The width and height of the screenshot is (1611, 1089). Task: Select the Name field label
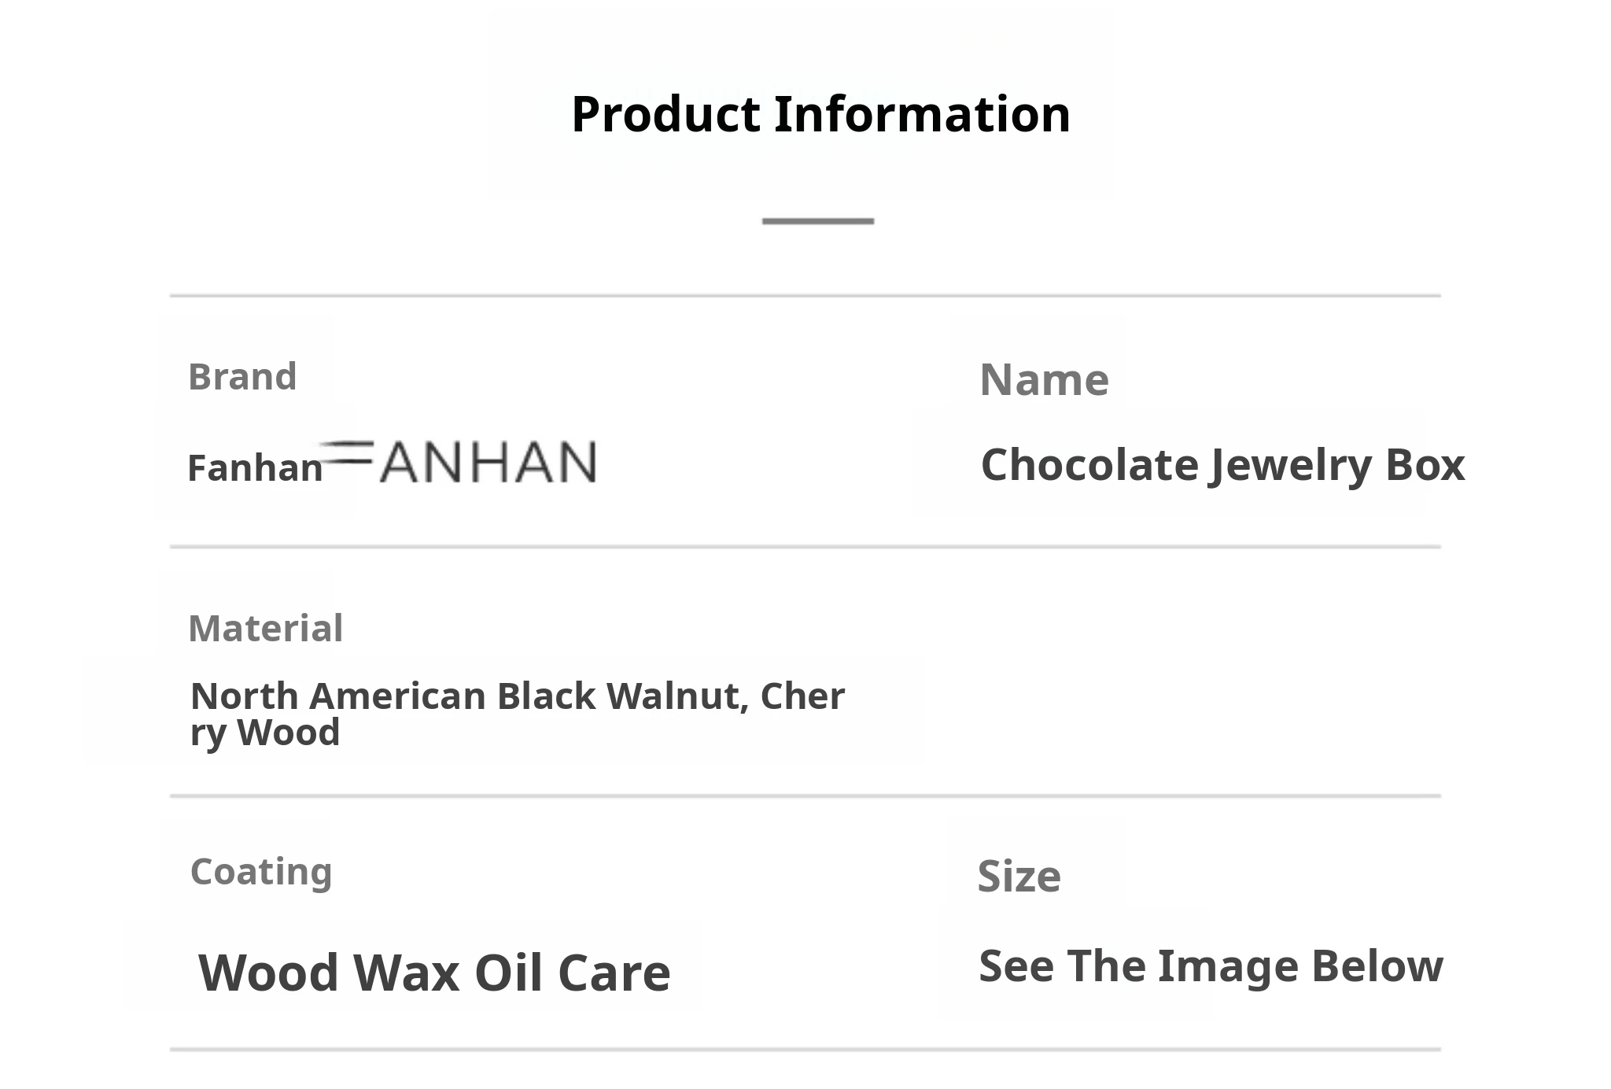(x=1044, y=380)
